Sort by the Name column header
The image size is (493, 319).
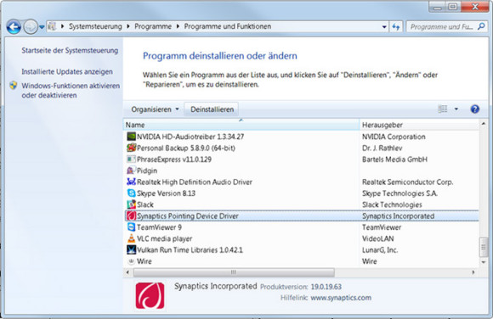tap(241, 125)
